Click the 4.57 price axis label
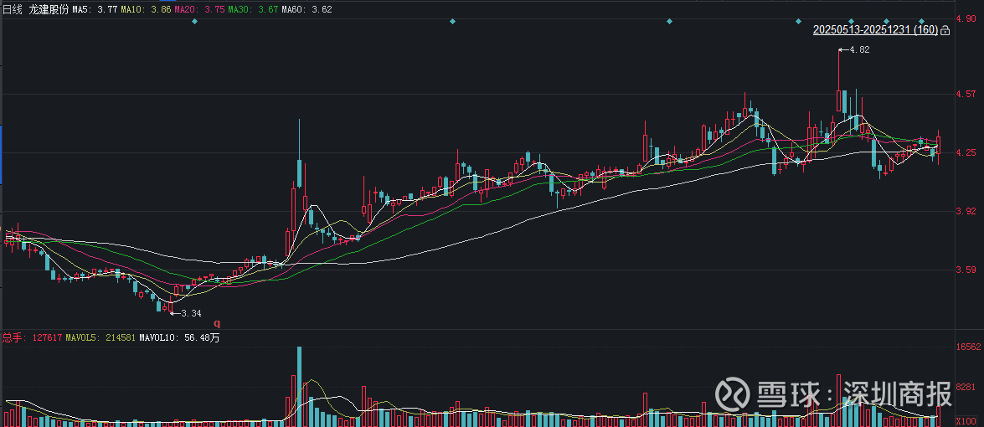This screenshot has width=984, height=427. point(964,94)
